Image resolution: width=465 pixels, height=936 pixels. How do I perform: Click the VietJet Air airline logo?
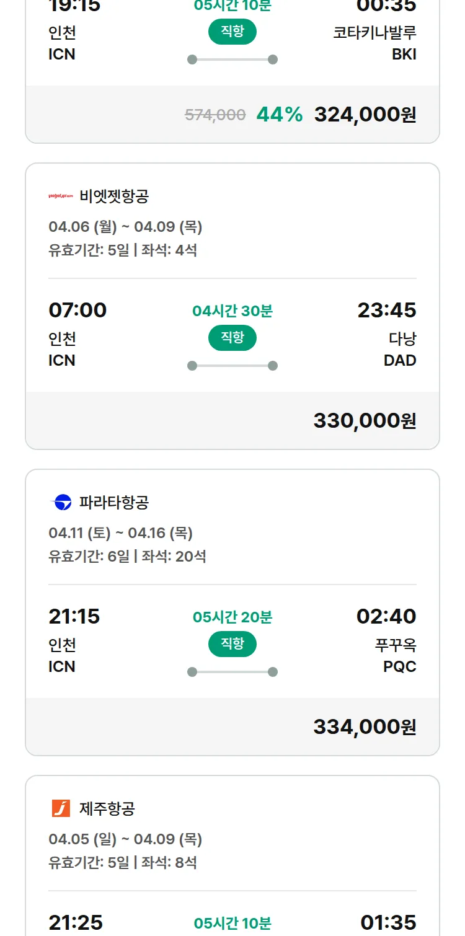point(61,196)
